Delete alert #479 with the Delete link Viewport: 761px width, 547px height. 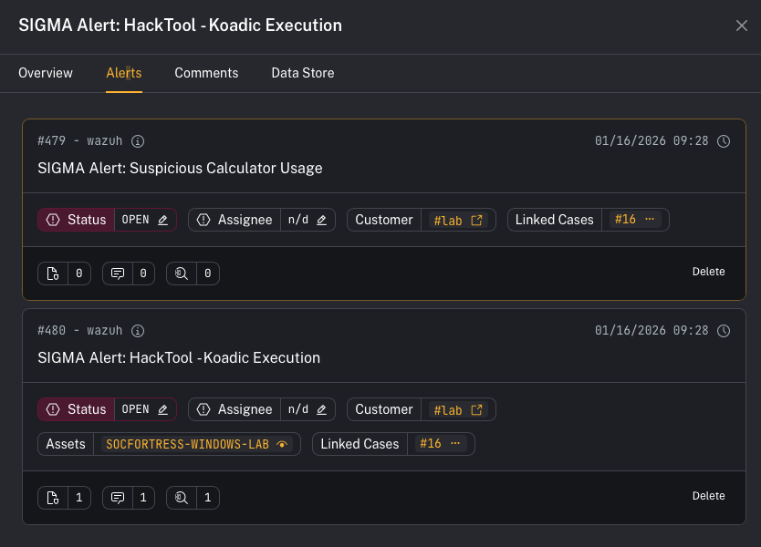point(709,272)
